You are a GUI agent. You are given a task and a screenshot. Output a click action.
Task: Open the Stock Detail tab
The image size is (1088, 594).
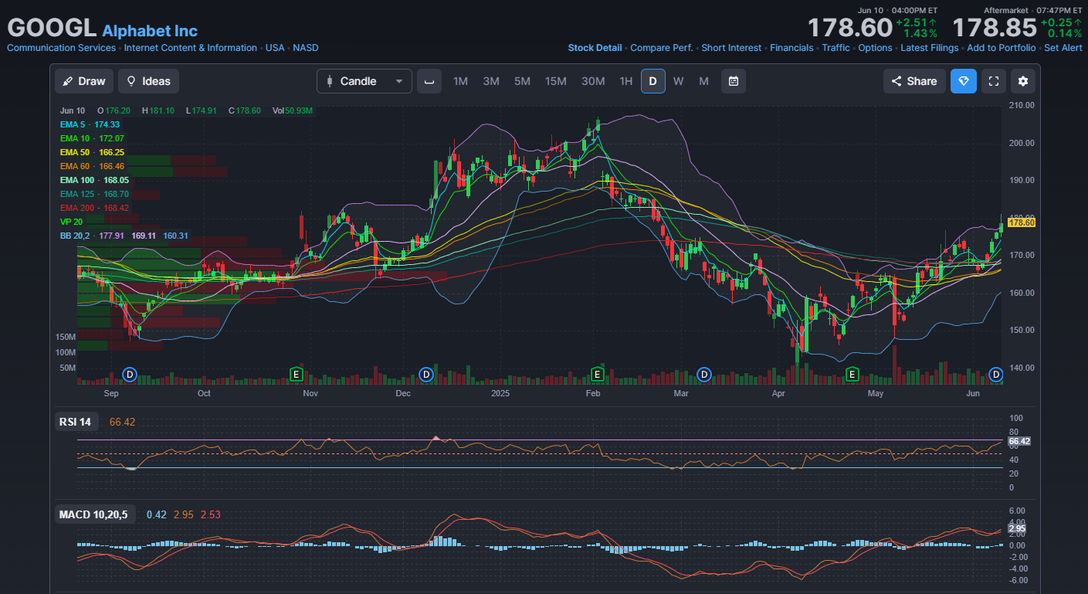pyautogui.click(x=595, y=48)
